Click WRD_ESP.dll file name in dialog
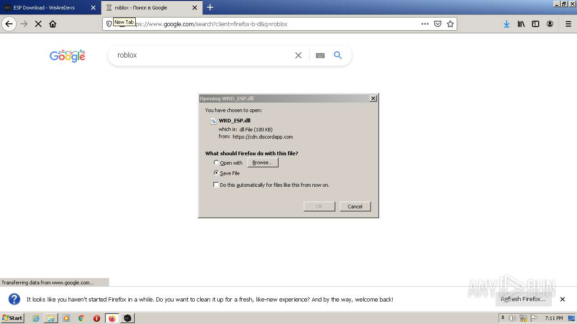Image resolution: width=577 pixels, height=324 pixels. (x=234, y=121)
